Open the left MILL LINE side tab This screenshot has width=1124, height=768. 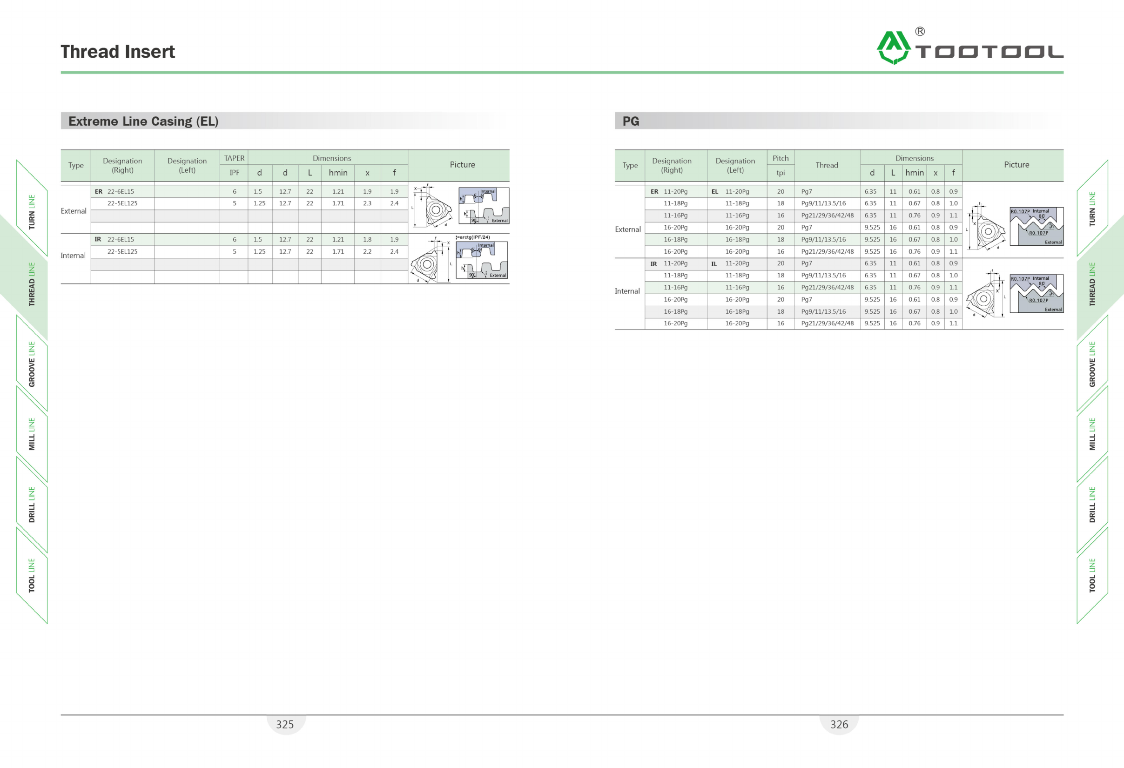click(x=32, y=434)
